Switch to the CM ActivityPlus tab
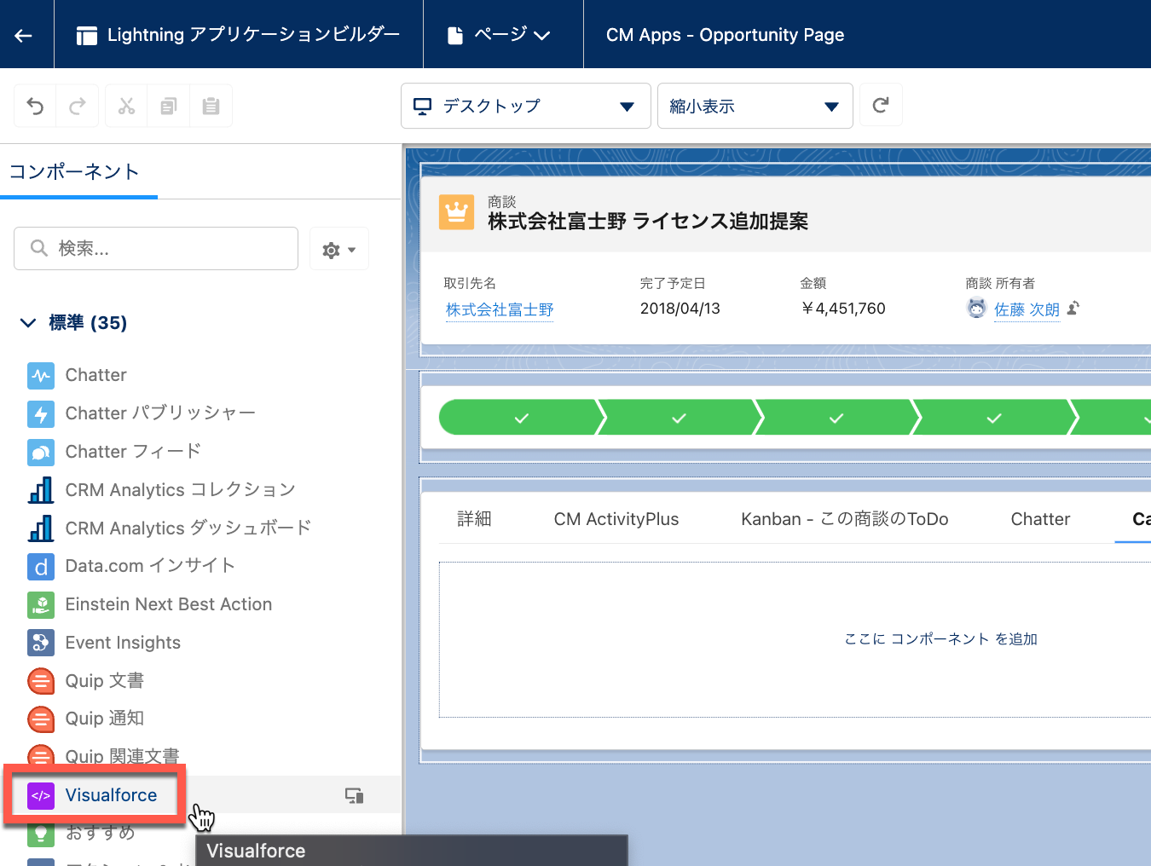 (616, 519)
